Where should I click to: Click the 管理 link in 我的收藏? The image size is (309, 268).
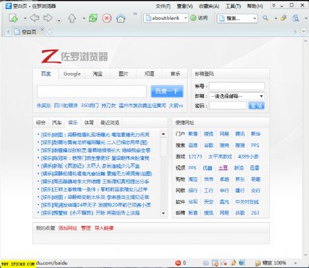pyautogui.click(x=86, y=228)
